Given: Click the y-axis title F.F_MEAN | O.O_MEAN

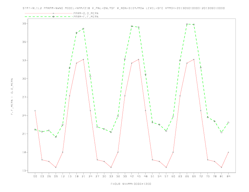Looking at the screenshot, I should tap(12, 97).
